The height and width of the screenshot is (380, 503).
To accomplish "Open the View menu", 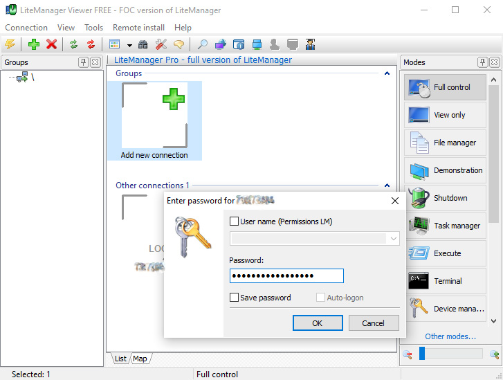I will [66, 28].
